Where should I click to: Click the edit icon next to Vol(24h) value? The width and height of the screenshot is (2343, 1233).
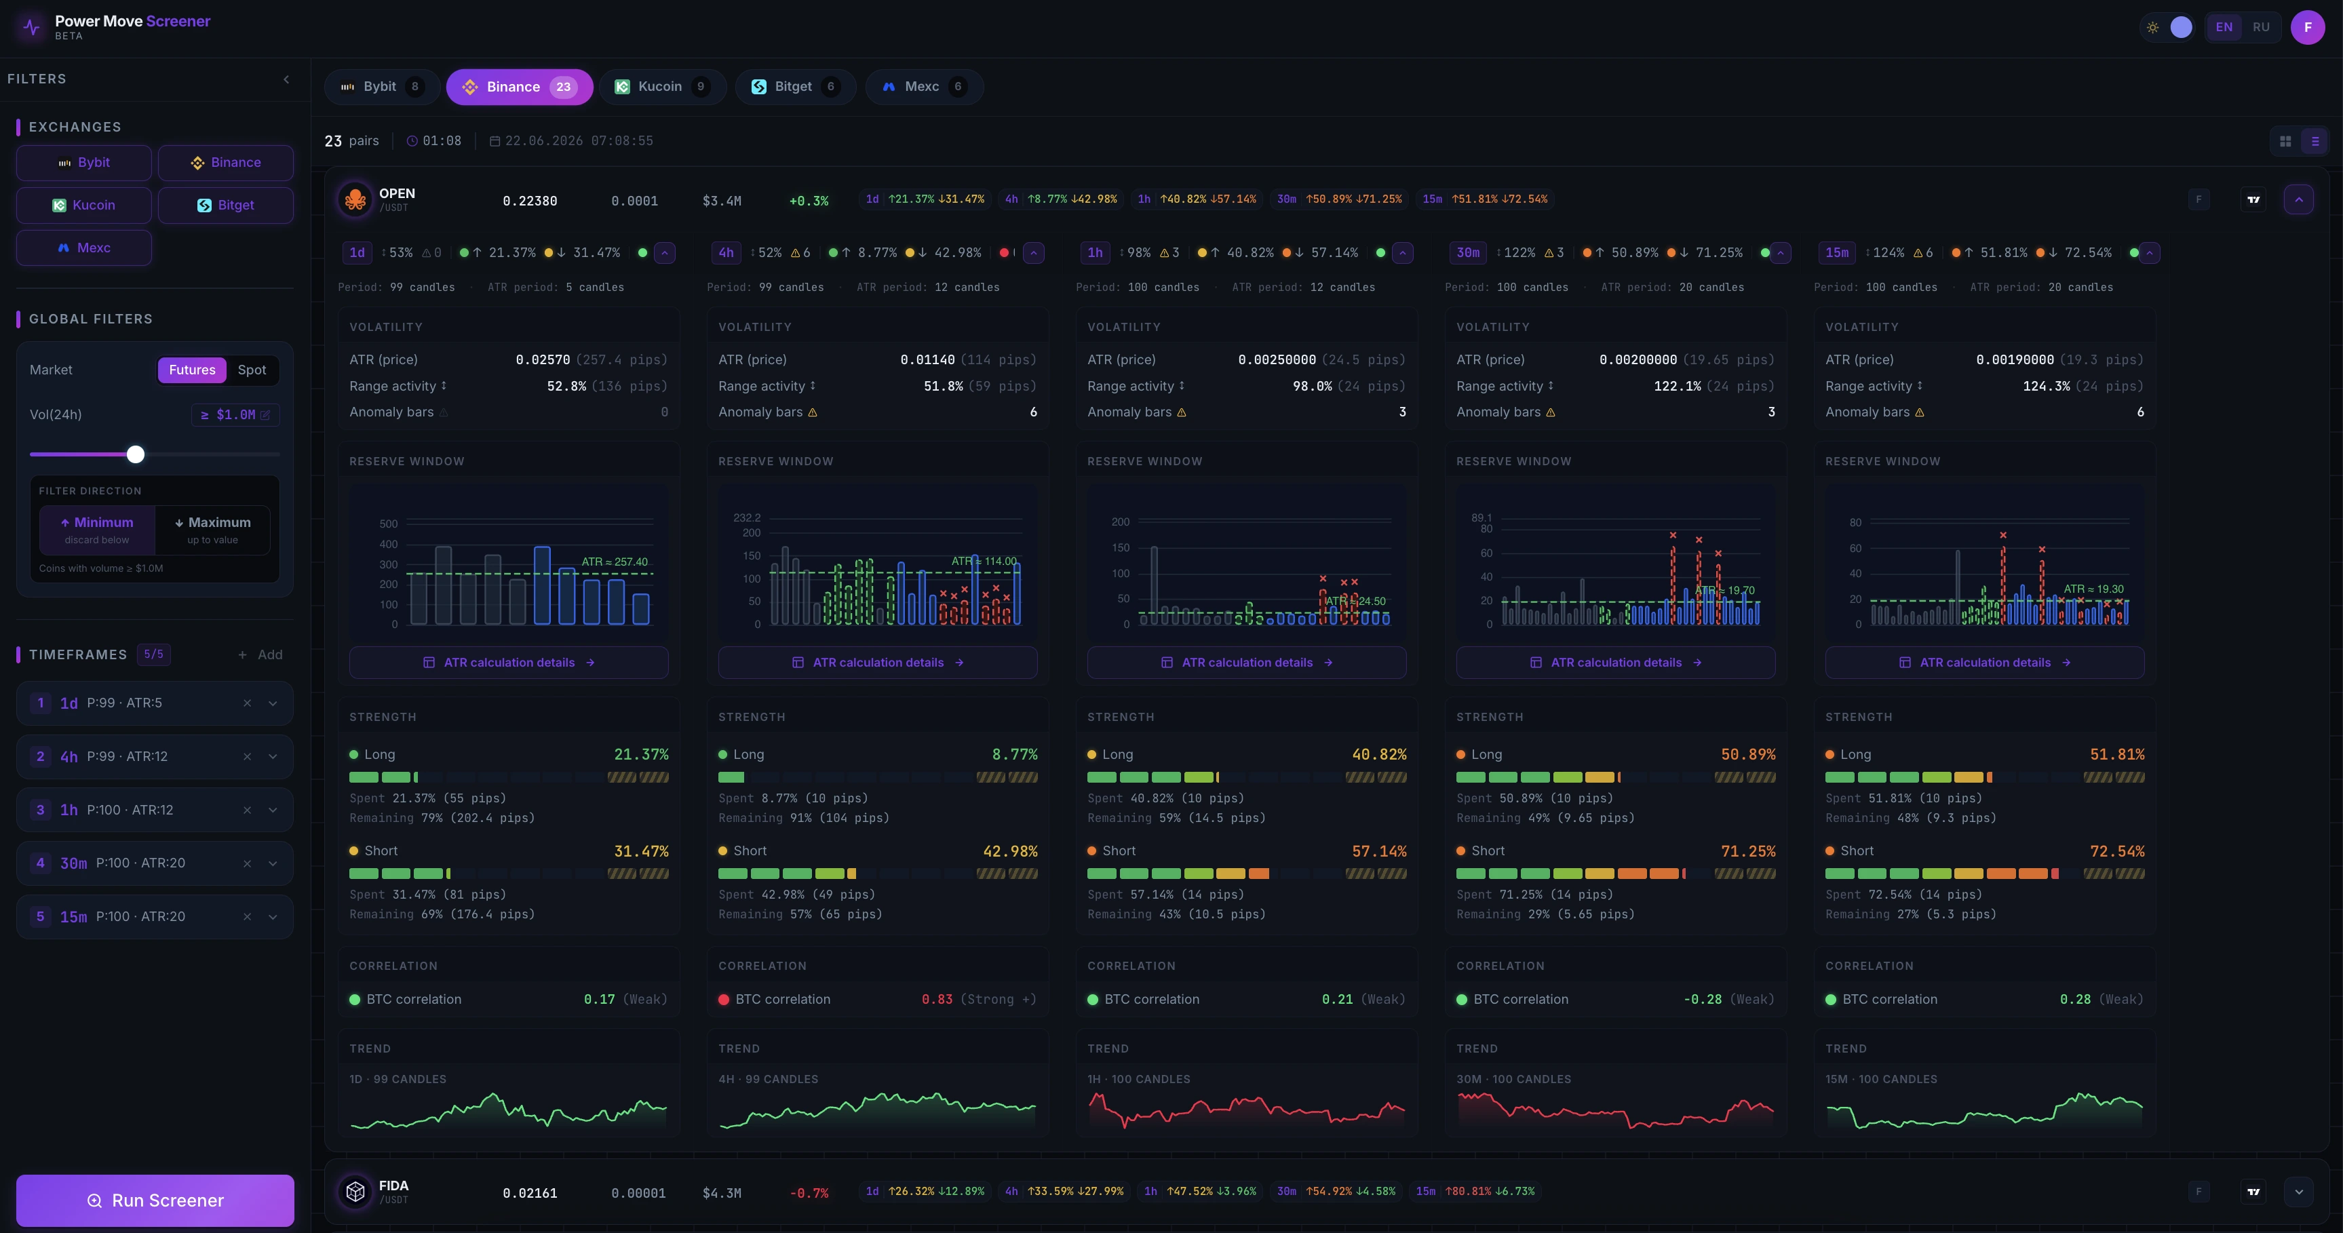coord(266,414)
